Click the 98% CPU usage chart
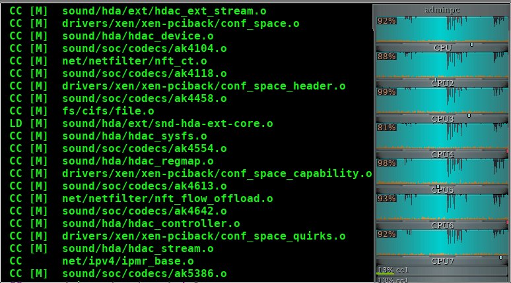 click(x=442, y=171)
